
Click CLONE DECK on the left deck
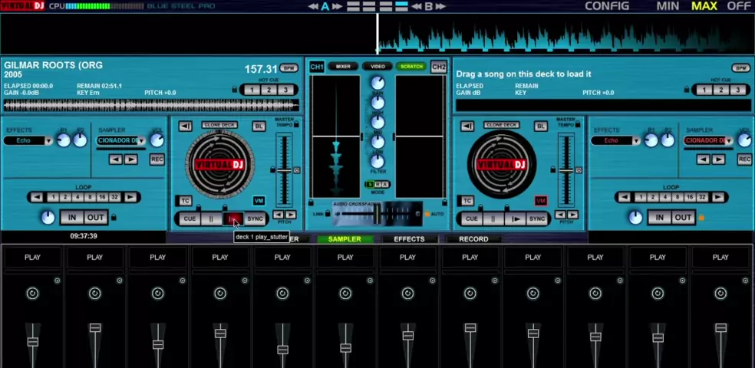click(219, 125)
